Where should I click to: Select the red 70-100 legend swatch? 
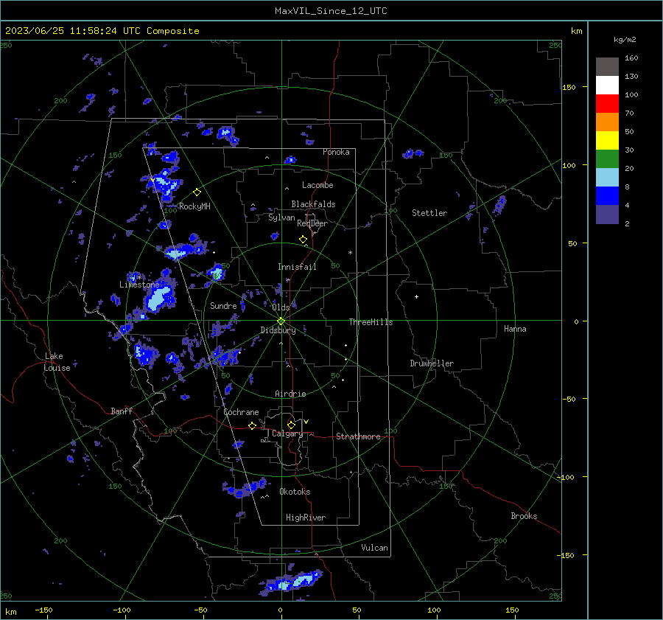point(607,104)
